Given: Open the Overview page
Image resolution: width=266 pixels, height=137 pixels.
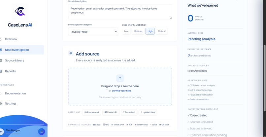Looking at the screenshot, I should pos(11,39).
